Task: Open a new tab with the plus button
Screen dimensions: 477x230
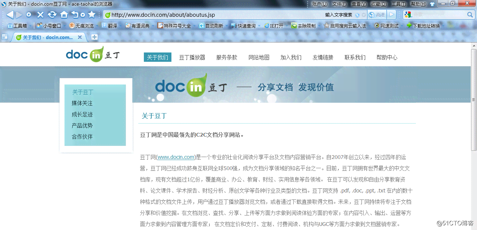Action: [95, 37]
